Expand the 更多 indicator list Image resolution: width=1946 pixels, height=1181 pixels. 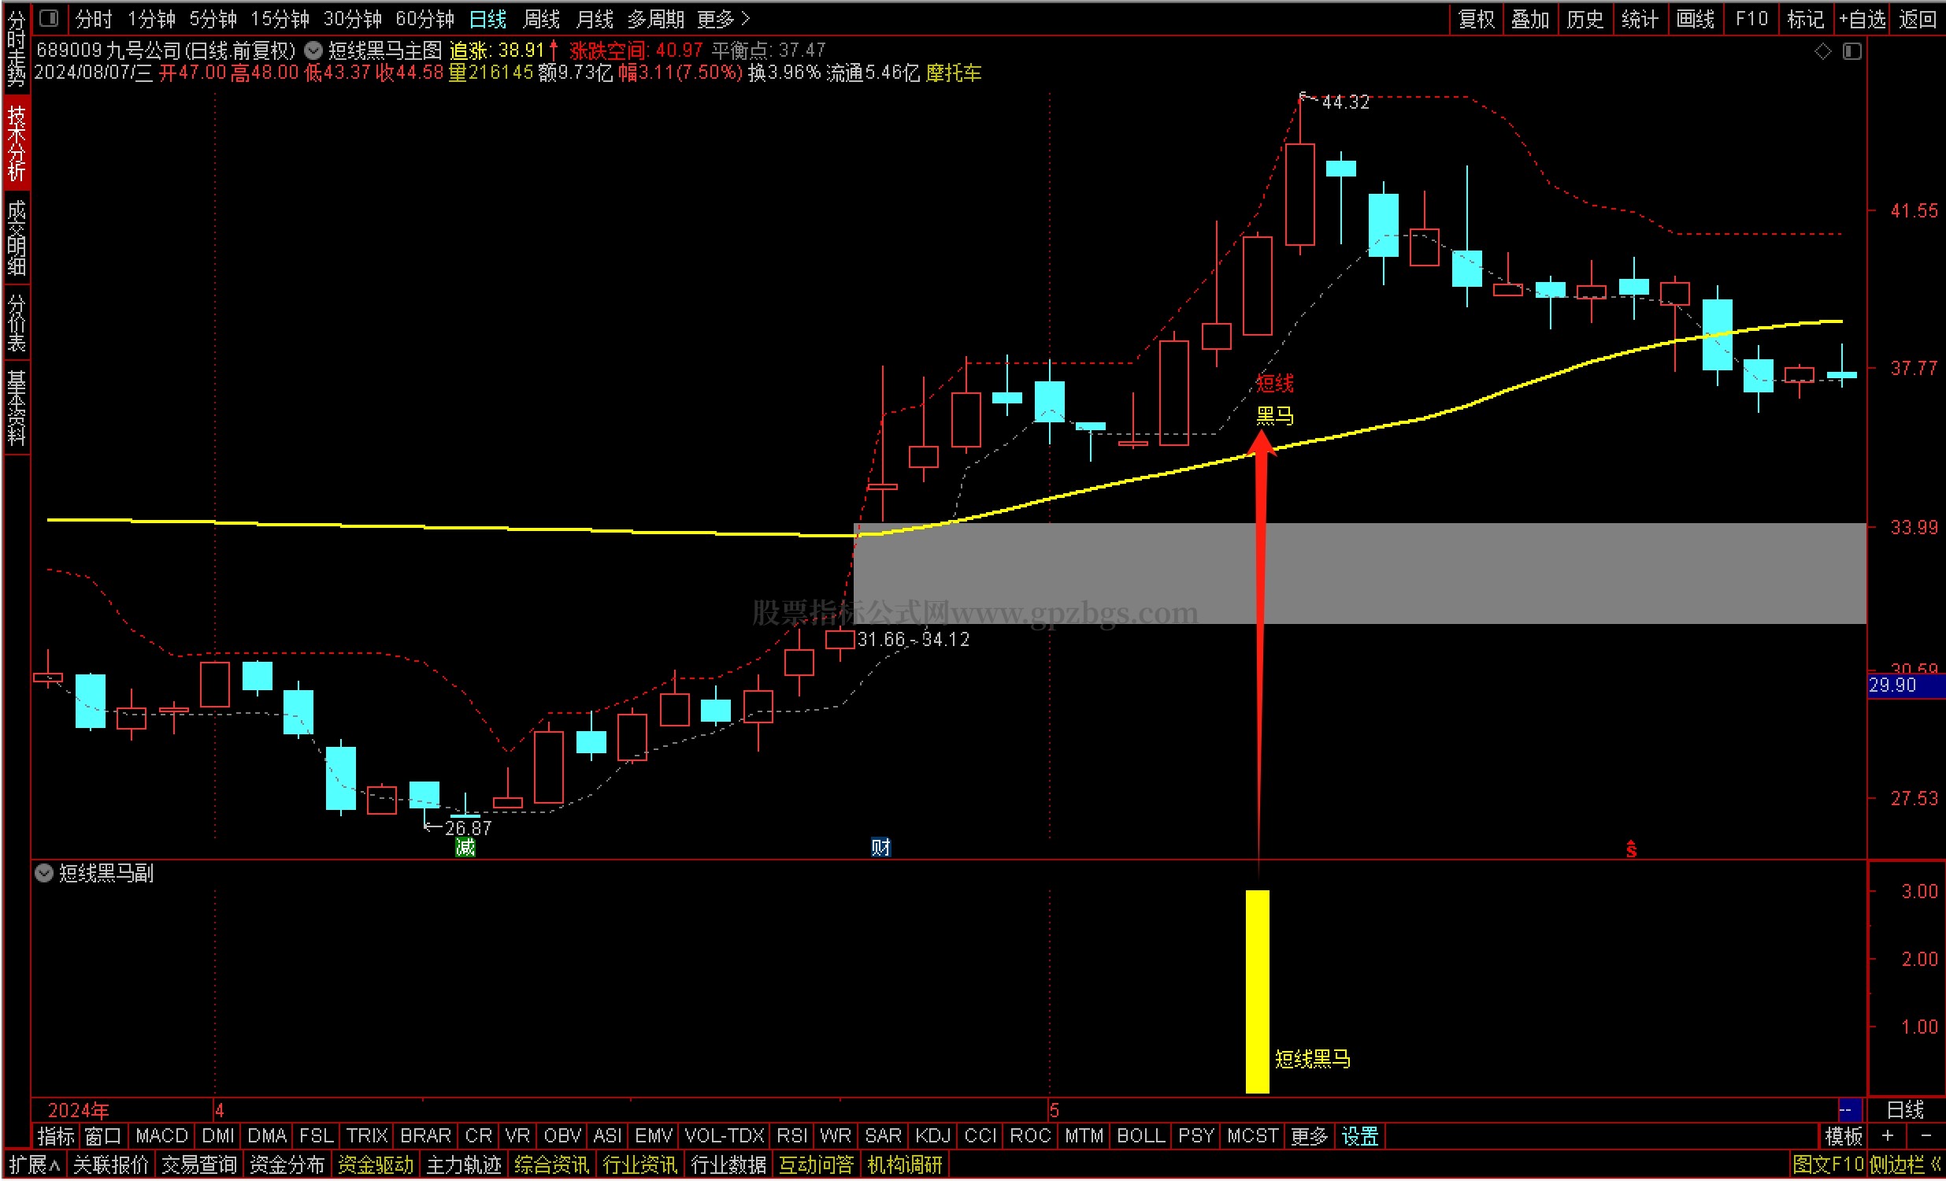1309,1136
